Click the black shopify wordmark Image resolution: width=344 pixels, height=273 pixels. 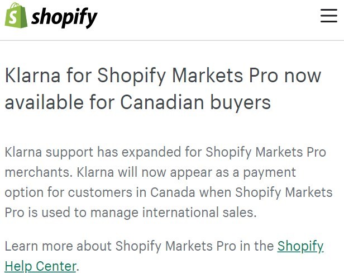coord(64,17)
